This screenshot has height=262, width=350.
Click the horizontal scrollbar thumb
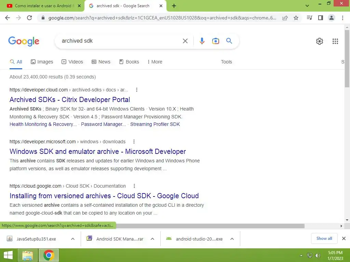210,226
